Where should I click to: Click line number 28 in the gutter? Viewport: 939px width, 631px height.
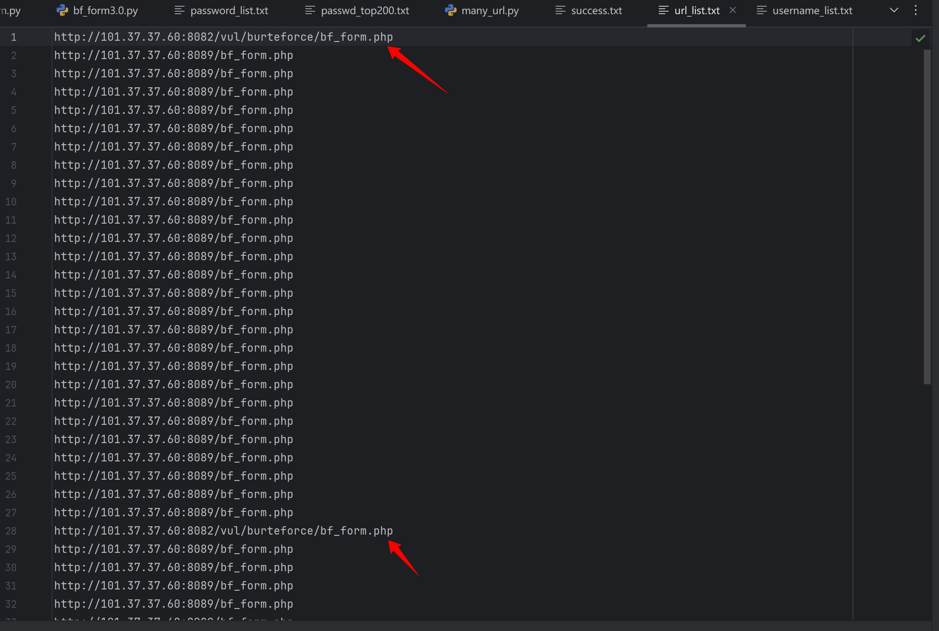pos(11,531)
